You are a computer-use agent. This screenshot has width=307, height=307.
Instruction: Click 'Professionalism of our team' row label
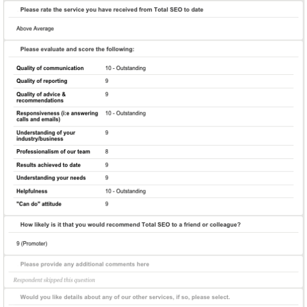pyautogui.click(x=53, y=152)
